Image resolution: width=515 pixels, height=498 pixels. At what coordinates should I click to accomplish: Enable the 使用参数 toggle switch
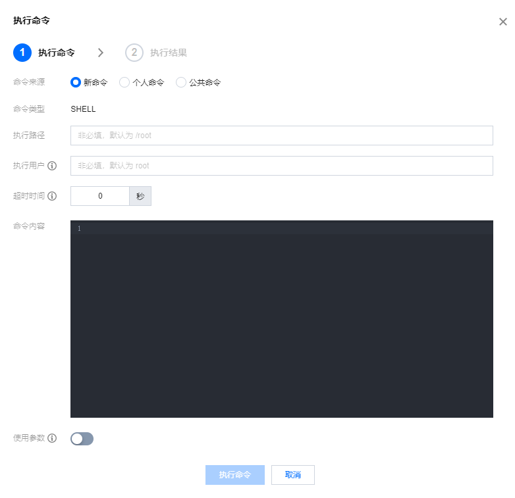[82, 439]
